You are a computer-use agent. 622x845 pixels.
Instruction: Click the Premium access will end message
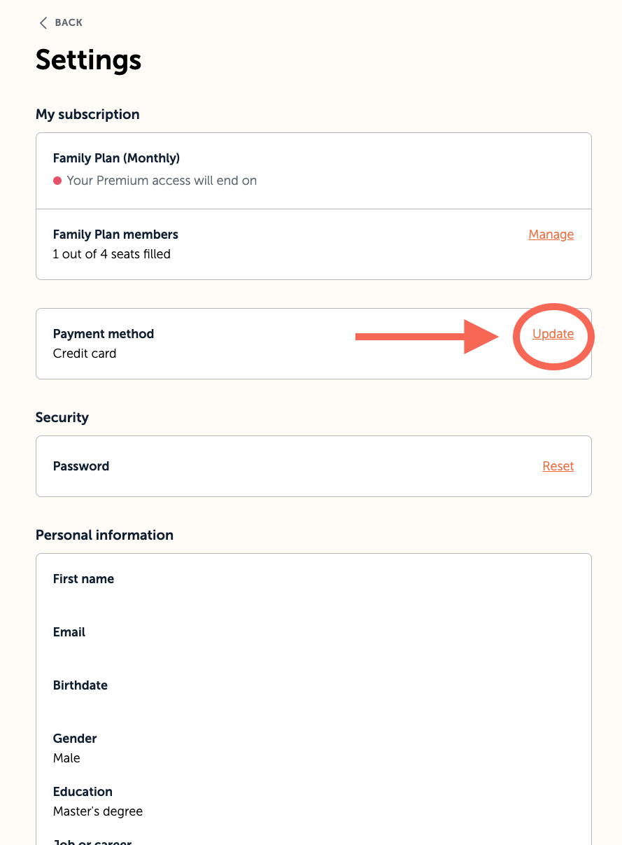point(162,181)
